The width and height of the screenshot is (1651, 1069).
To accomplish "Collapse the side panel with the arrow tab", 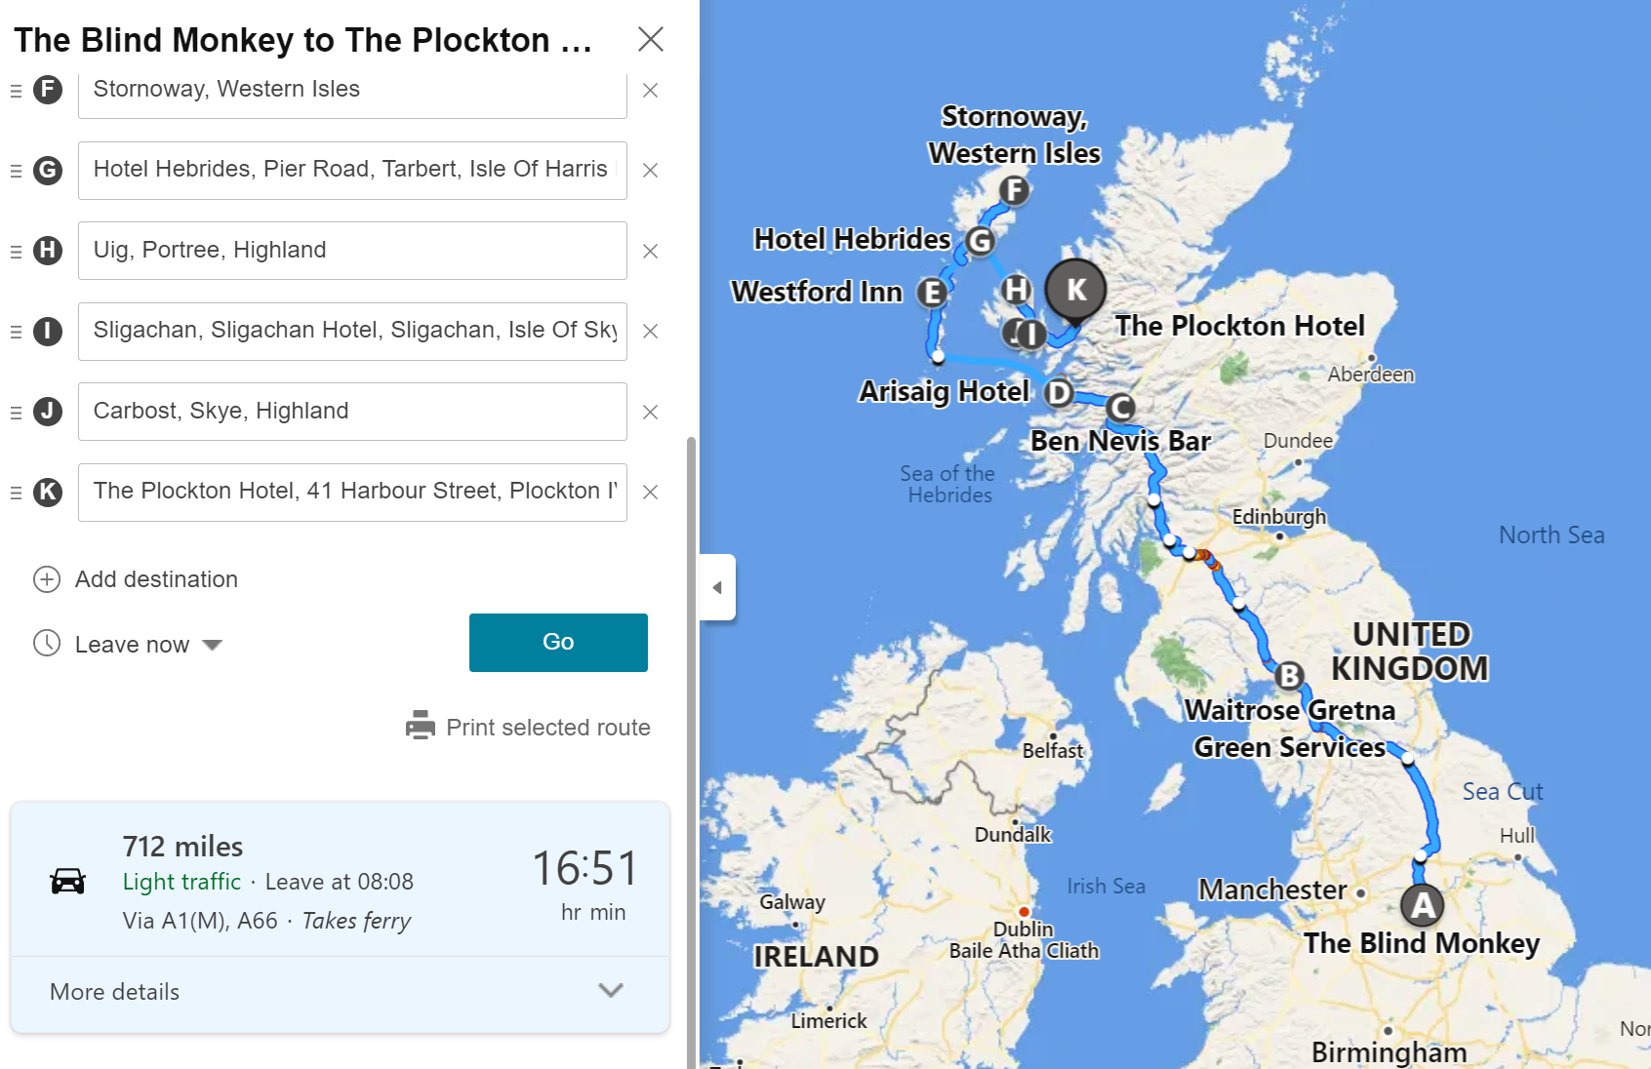I will click(x=717, y=587).
